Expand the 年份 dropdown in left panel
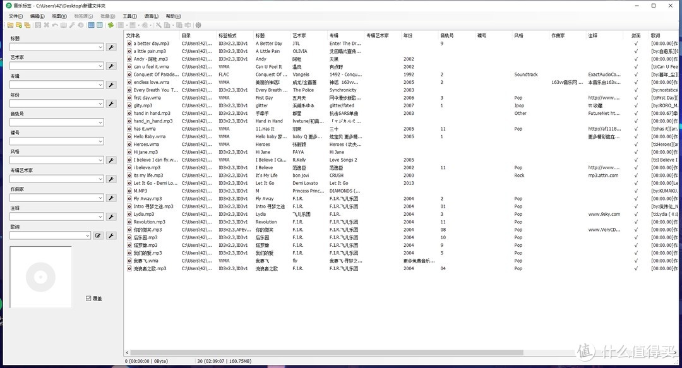 pyautogui.click(x=100, y=104)
